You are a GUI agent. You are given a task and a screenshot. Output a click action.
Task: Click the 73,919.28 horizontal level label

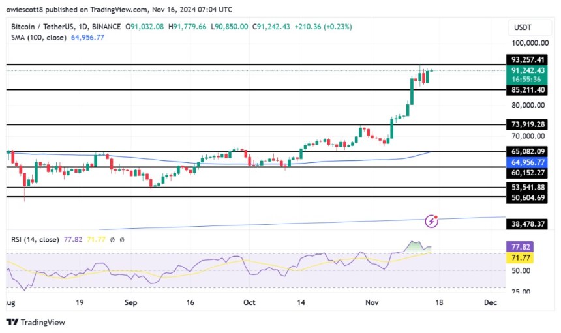click(x=527, y=124)
